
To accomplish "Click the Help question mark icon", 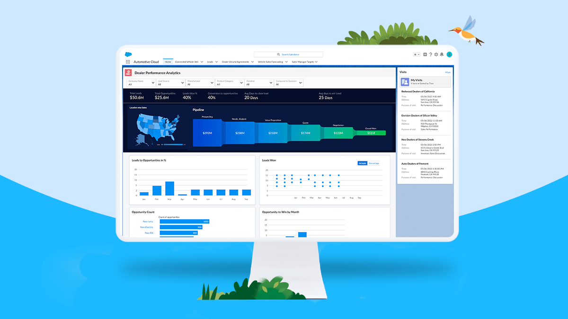I will coord(431,54).
